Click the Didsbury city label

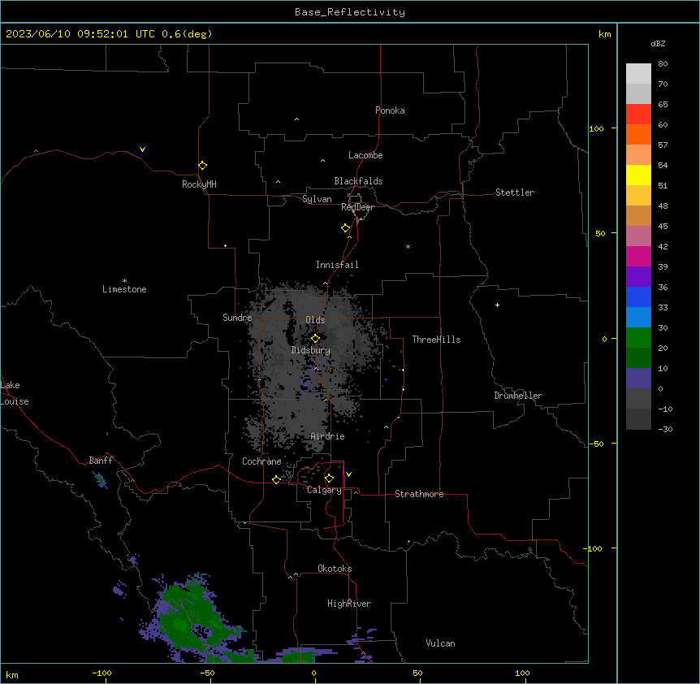pyautogui.click(x=311, y=350)
